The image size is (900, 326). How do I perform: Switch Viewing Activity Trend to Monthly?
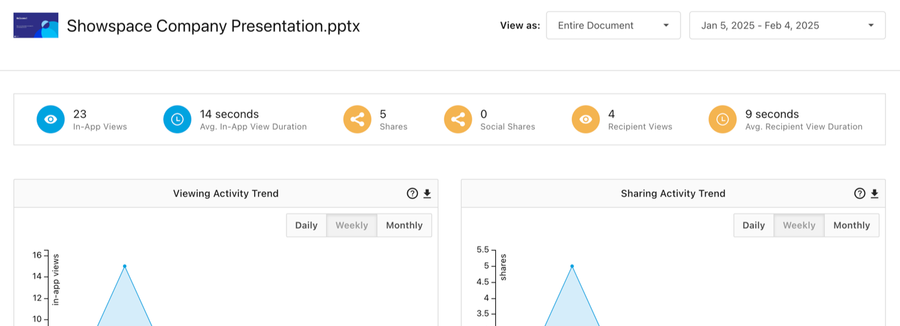(404, 225)
